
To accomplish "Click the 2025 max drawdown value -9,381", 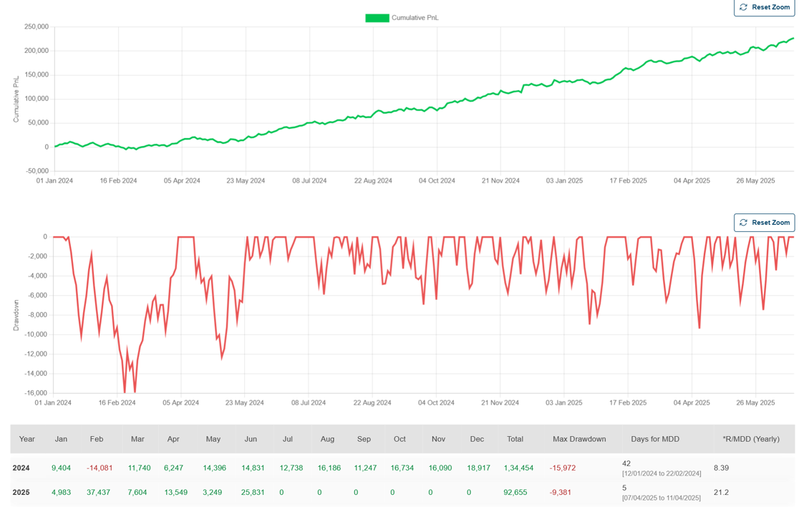I will click(561, 493).
